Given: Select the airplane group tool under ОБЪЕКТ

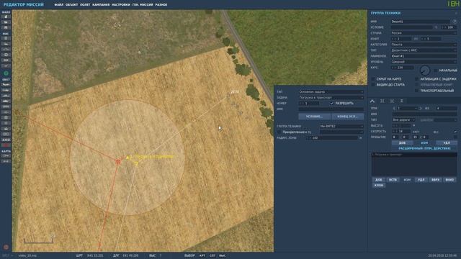Looking at the screenshot, I should click(x=6, y=85).
